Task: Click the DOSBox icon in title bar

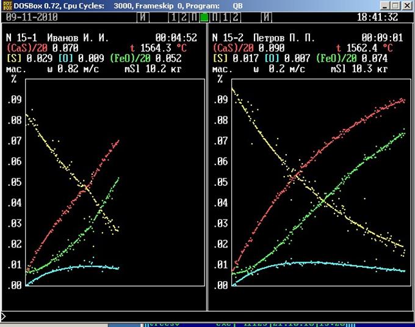Action: (x=7, y=6)
